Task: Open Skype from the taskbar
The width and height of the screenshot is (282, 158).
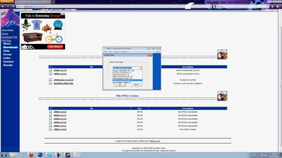Action: pyautogui.click(x=49, y=155)
